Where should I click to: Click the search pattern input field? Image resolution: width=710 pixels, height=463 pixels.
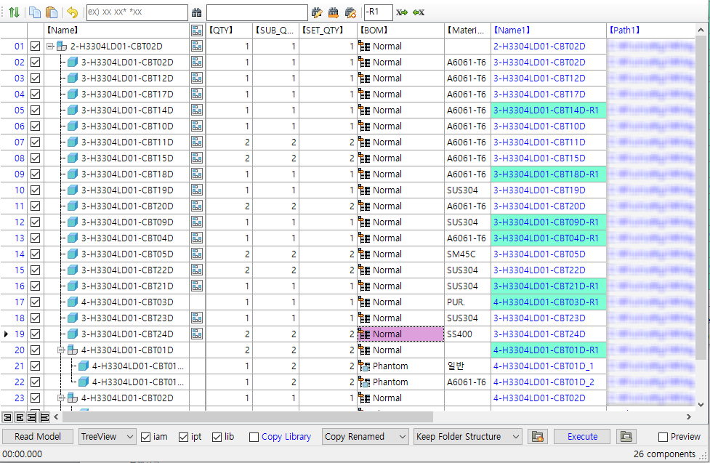click(137, 12)
